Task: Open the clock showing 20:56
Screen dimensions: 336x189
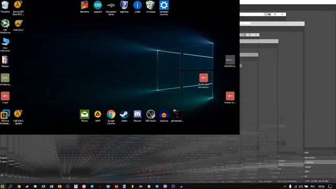Action: point(321,186)
